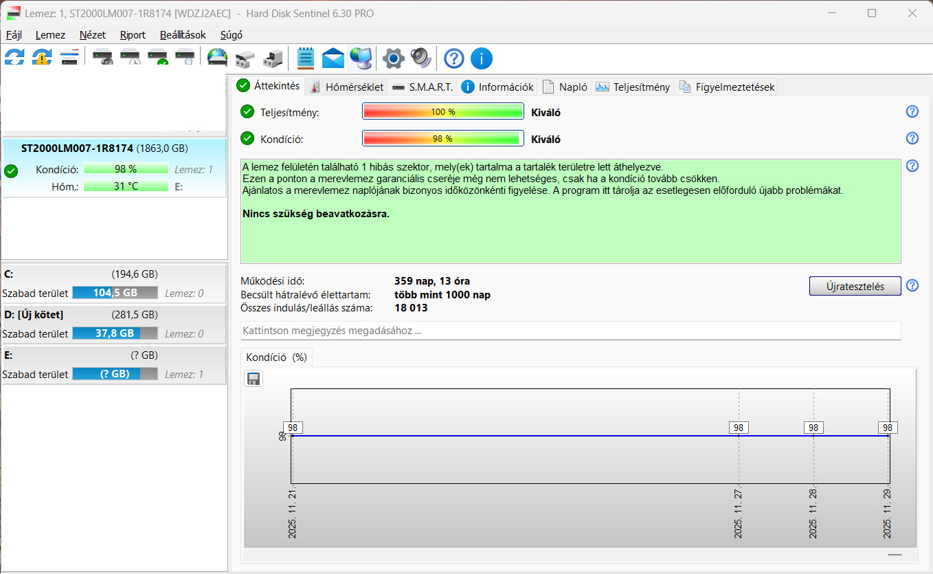Click the globe and monitor toolbar icon
Screen dimensions: 933x574
pos(361,58)
